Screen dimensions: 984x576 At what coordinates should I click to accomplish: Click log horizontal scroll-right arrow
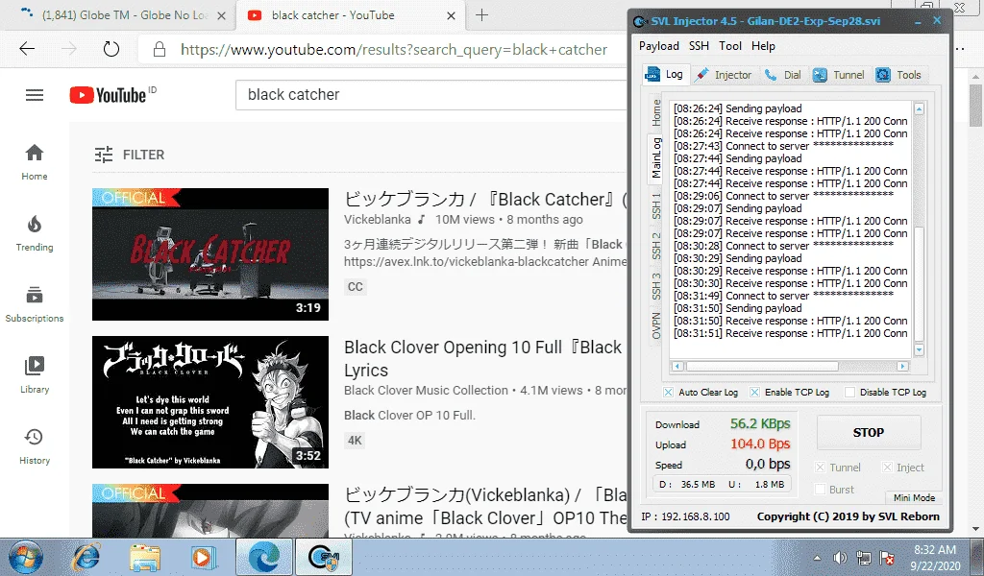(902, 366)
